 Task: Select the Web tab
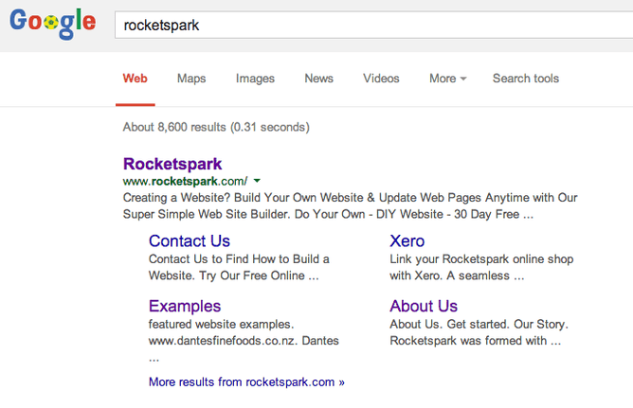pos(135,79)
